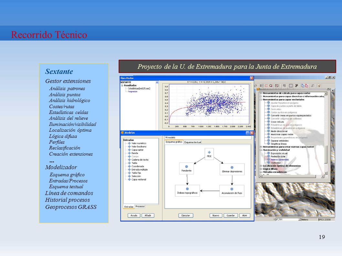342x256 pixels.
Task: Expand 'Herramientas de cálculo para capas raster'
Action: (261, 93)
